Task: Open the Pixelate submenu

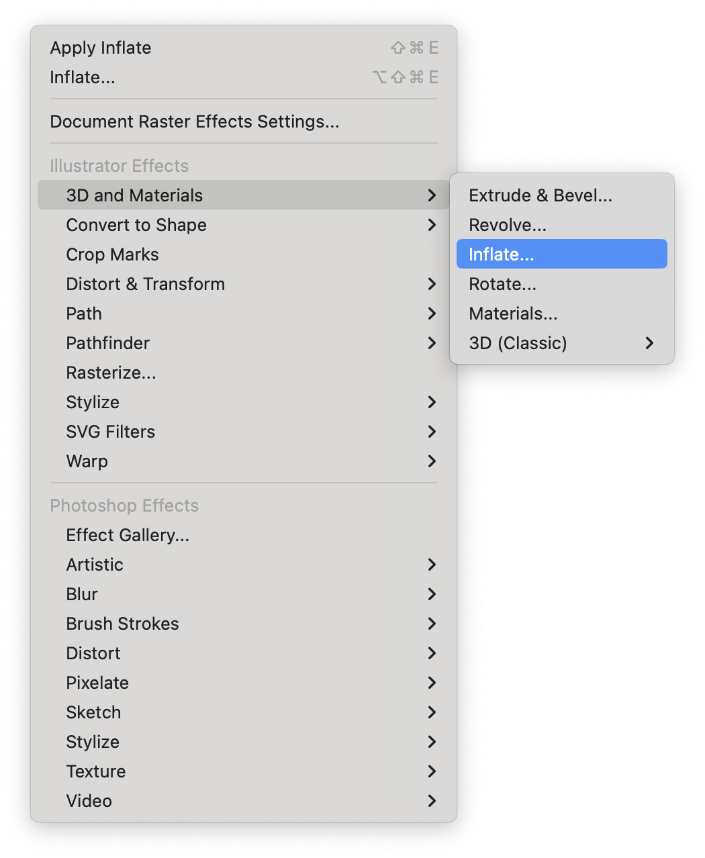Action: pos(244,683)
